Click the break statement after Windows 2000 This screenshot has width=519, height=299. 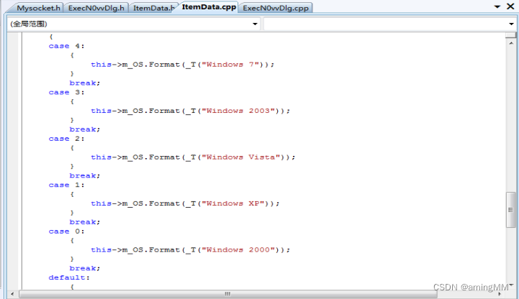85,268
